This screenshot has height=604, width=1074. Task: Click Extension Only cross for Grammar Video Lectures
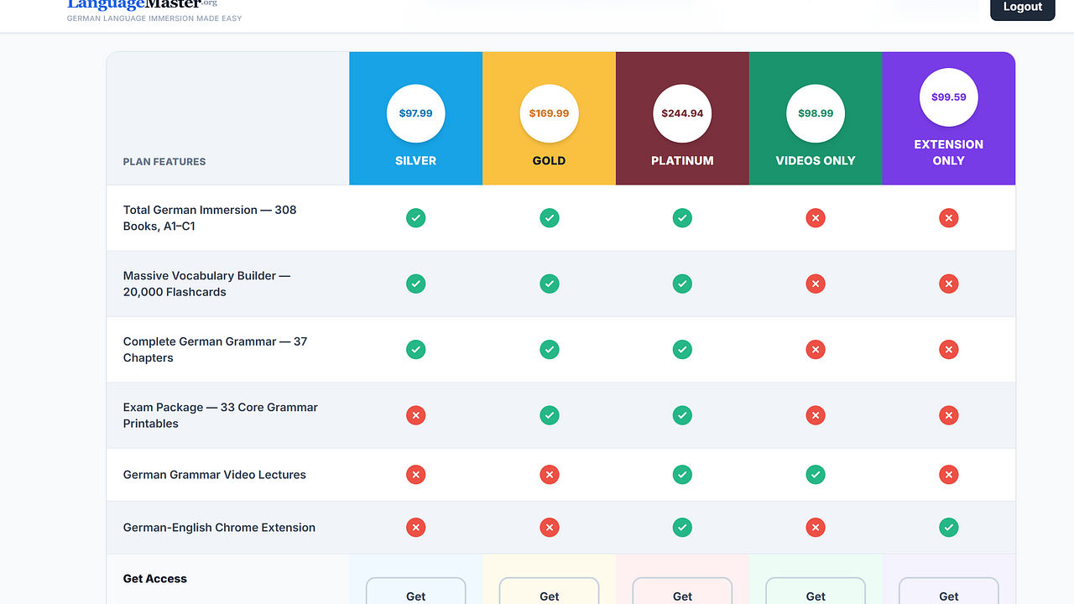949,475
